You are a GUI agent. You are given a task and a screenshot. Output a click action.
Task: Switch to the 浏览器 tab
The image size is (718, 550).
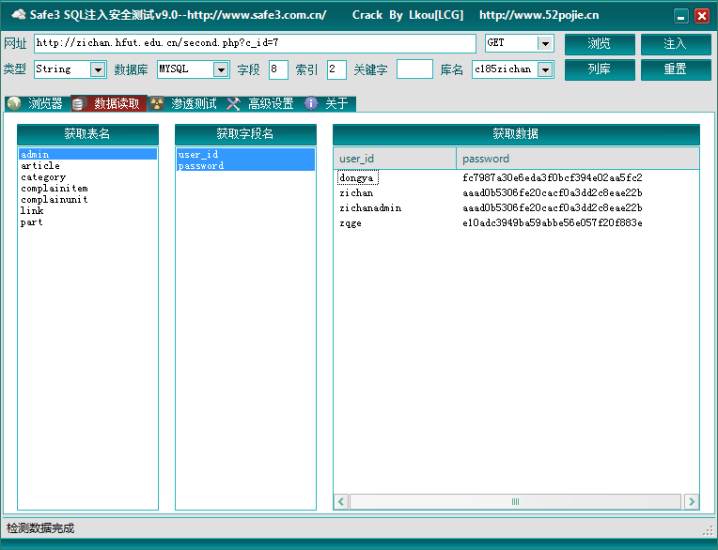coord(36,104)
